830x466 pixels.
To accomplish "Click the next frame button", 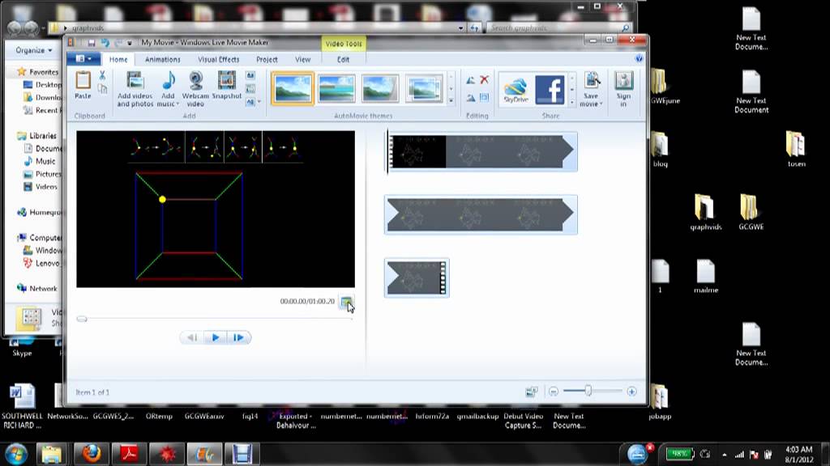I will point(238,337).
